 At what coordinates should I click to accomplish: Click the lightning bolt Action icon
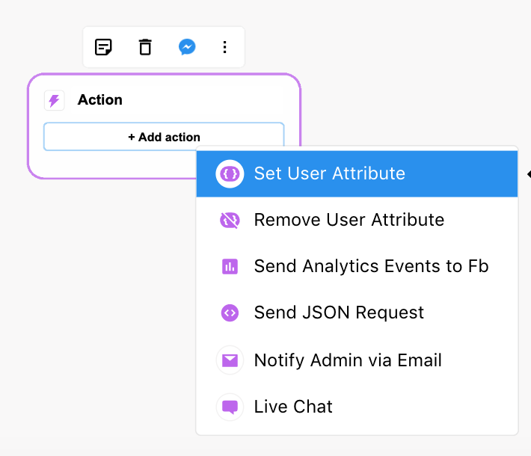coord(54,100)
